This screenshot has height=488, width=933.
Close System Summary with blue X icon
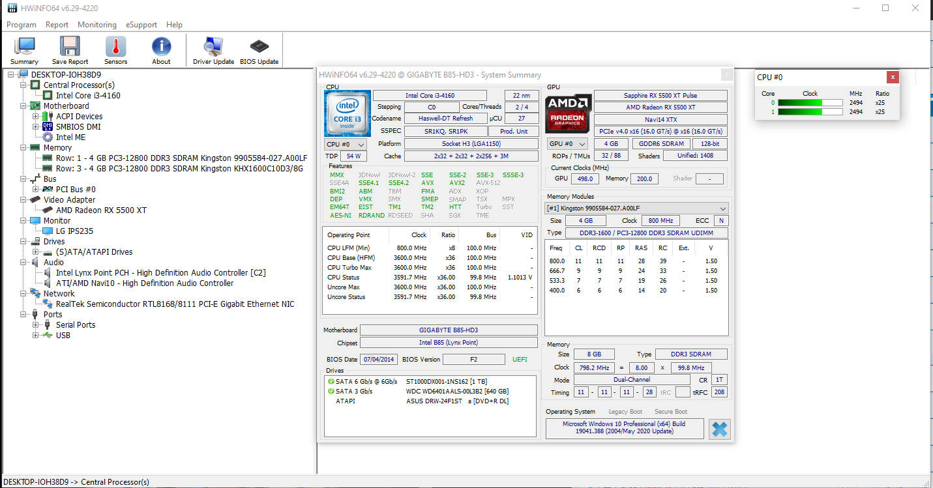(719, 429)
